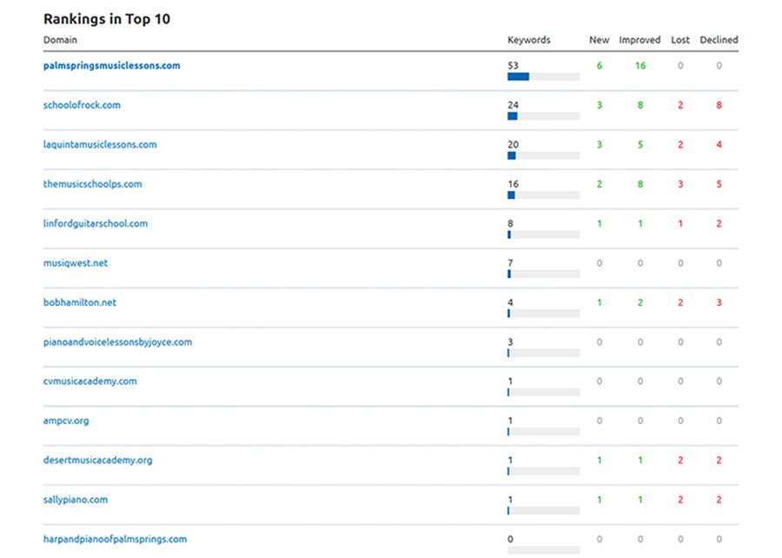
Task: Click the keywords bar for laquintamusiclessons.com
Action: 544,156
